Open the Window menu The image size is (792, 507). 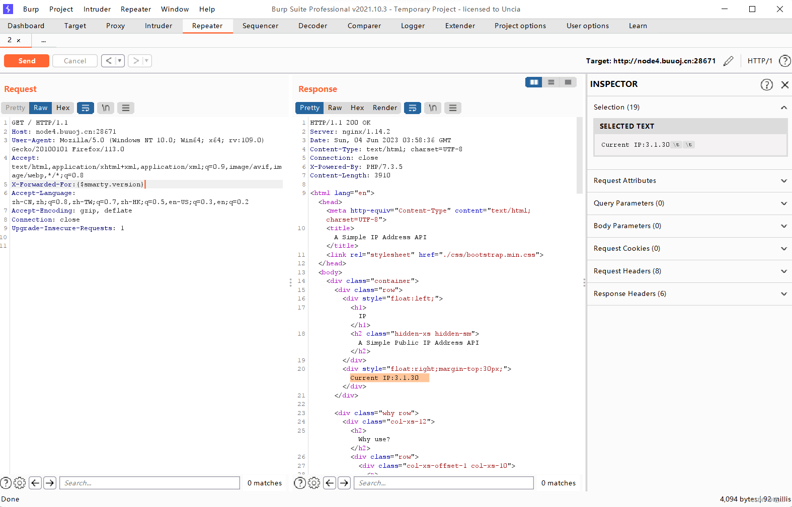point(175,9)
